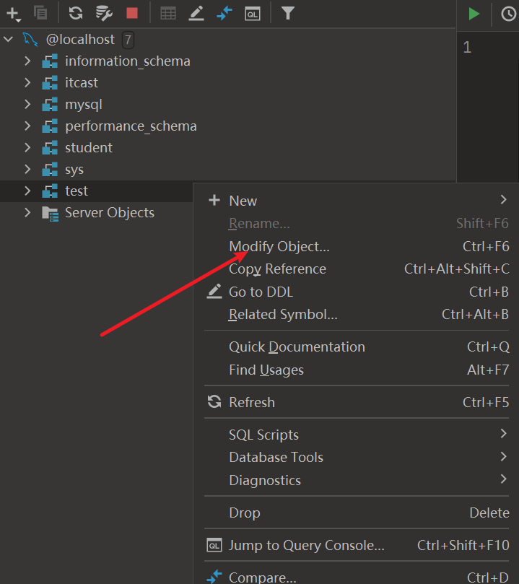Select Modify Object... from context menu

[x=279, y=247]
